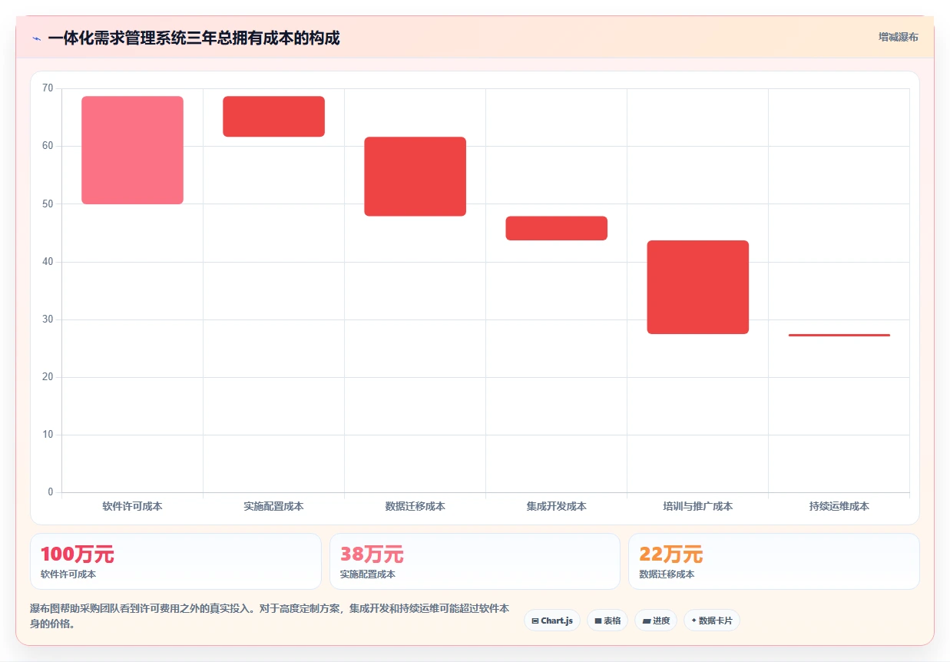Open the 100万元 软件许可成本 data card
The image size is (950, 662).
[x=175, y=561]
